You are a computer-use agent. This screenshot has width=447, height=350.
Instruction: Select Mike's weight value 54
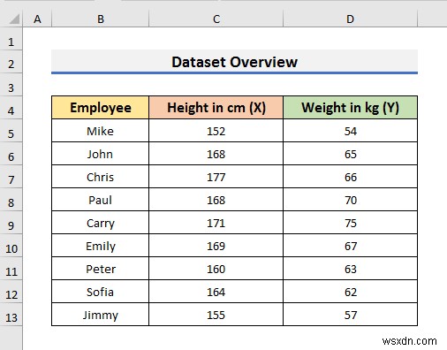pyautogui.click(x=350, y=131)
